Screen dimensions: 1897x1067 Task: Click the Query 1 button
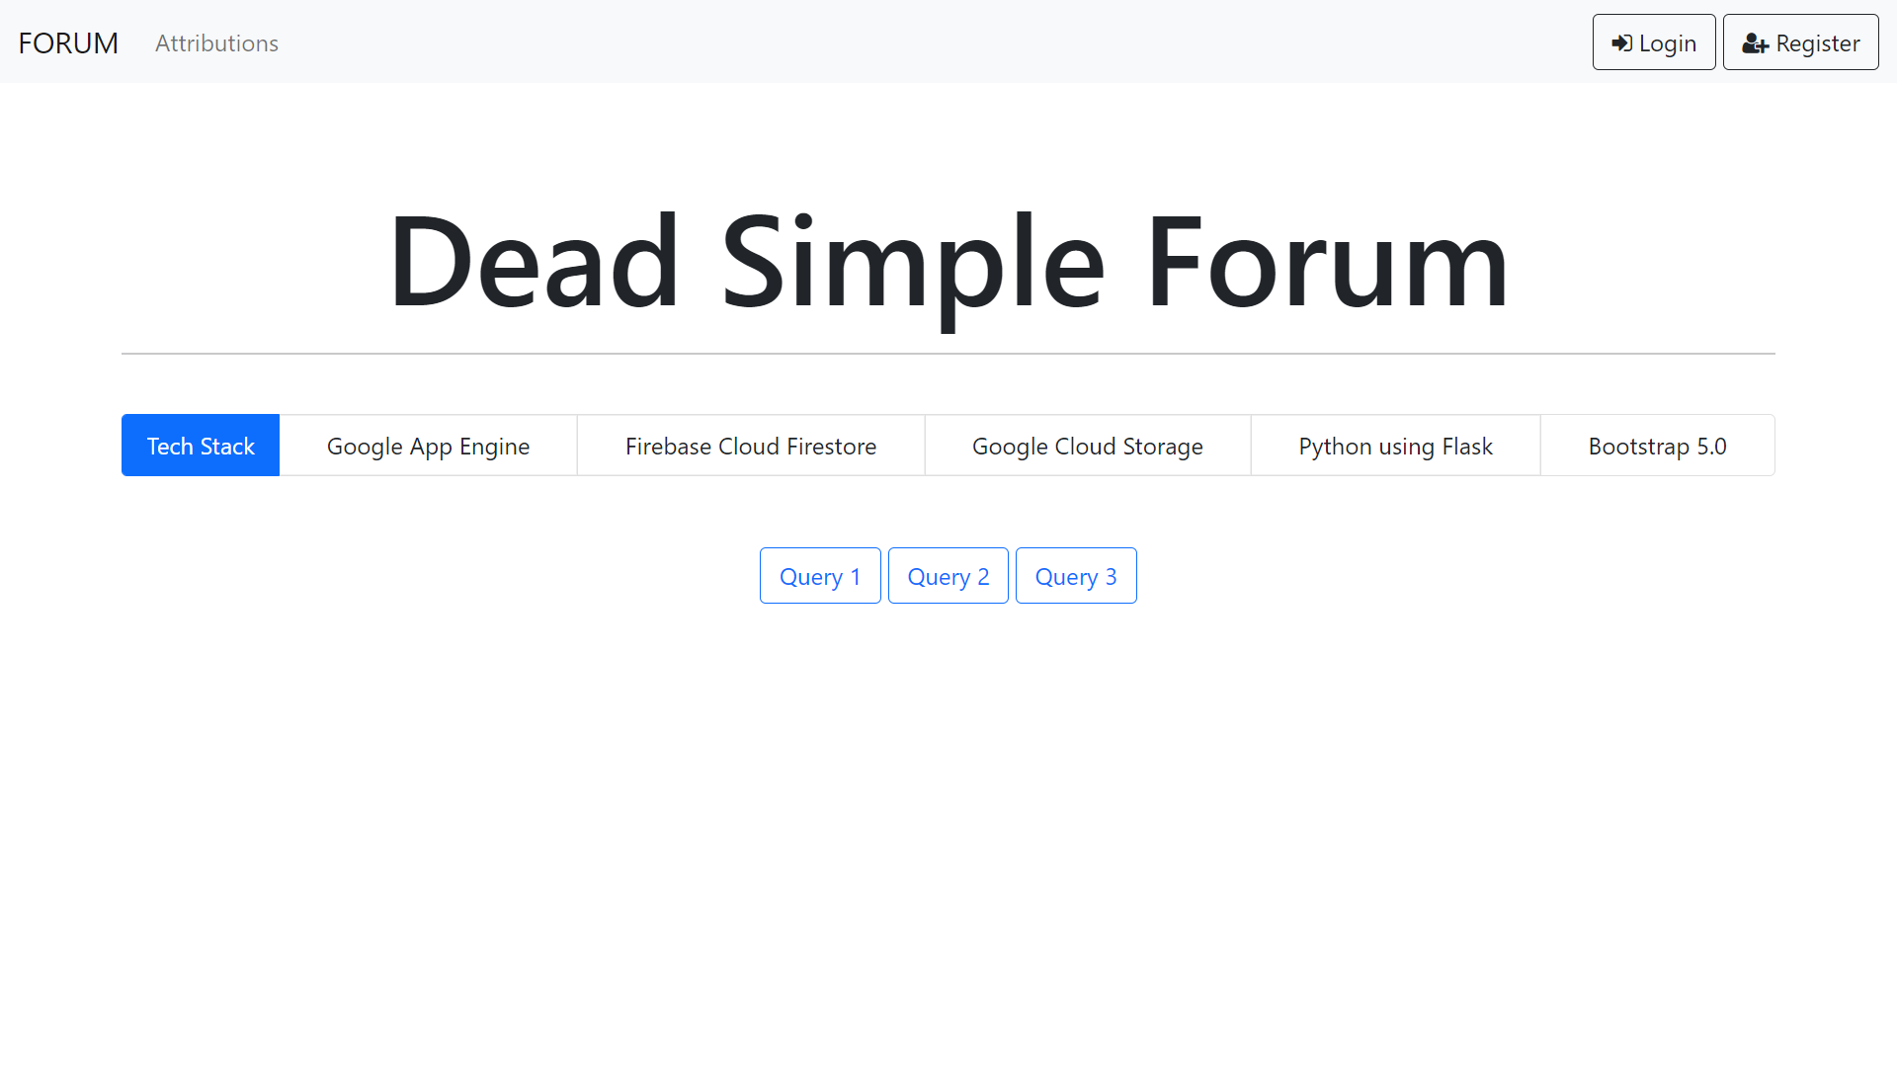819,575
